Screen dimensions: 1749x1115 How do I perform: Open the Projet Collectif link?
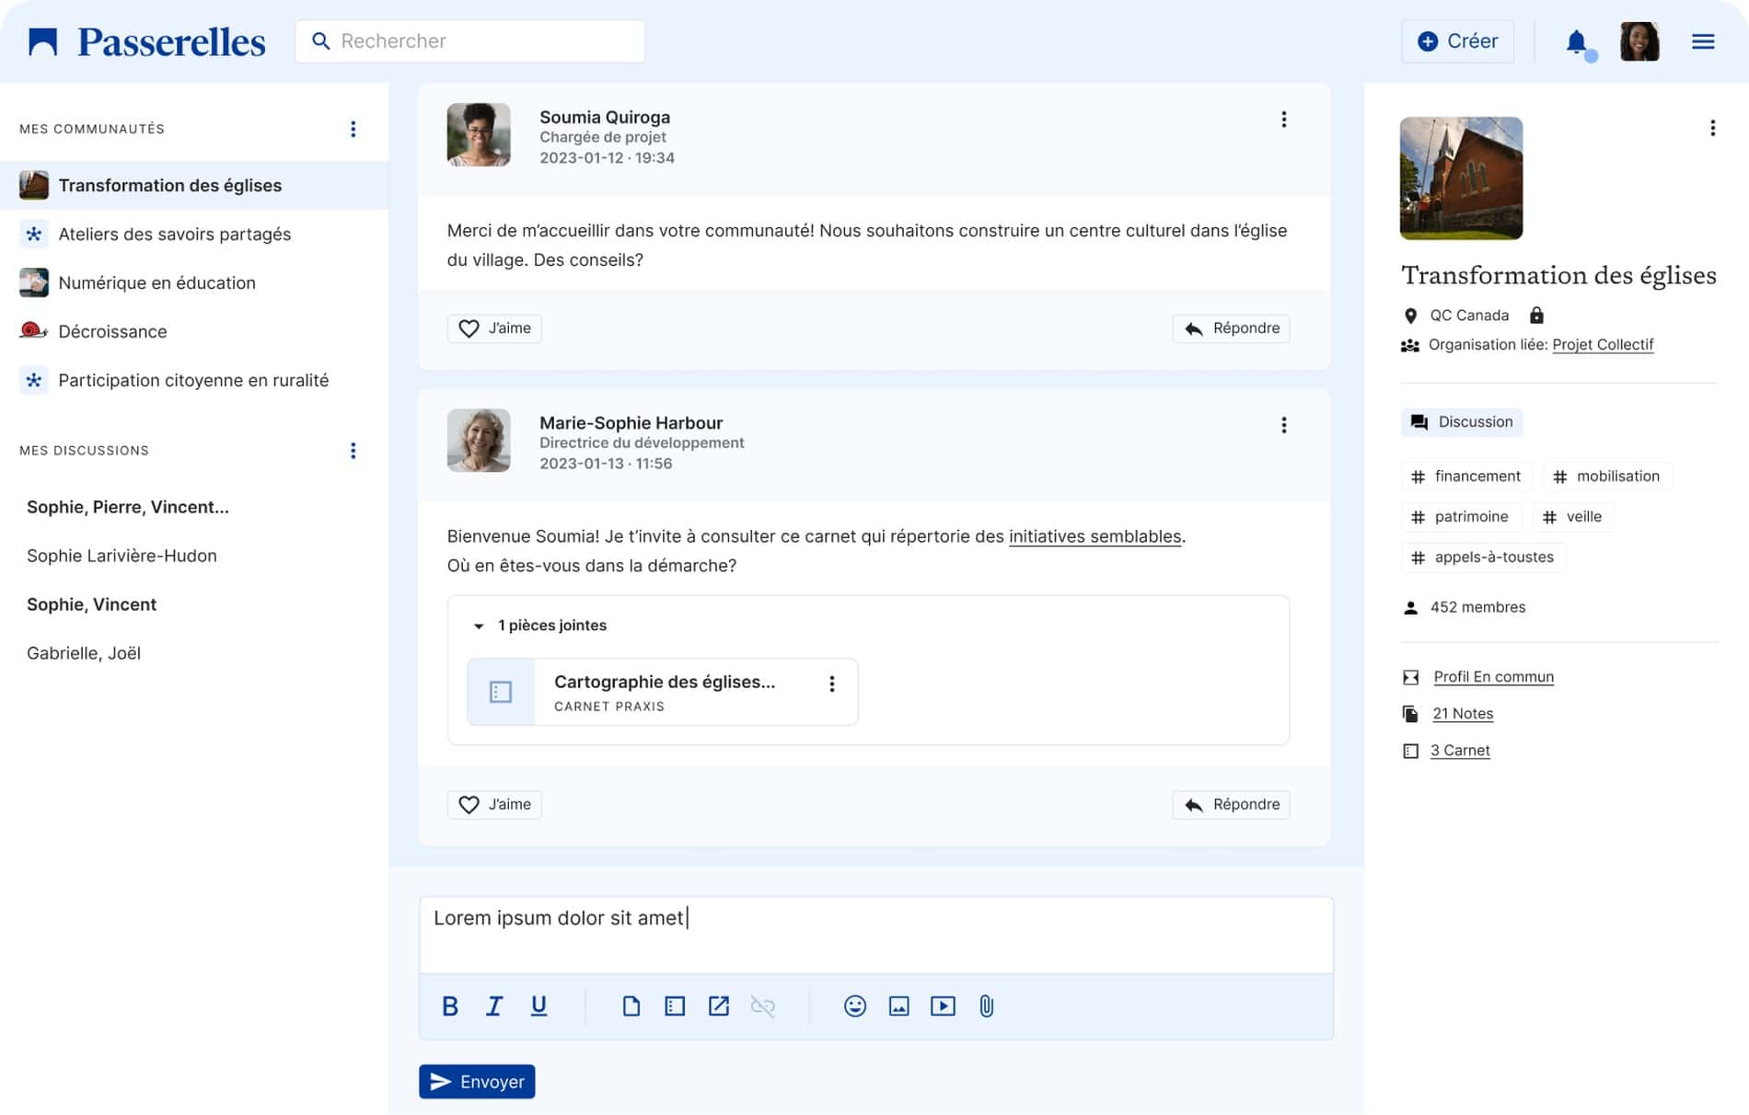(1602, 344)
